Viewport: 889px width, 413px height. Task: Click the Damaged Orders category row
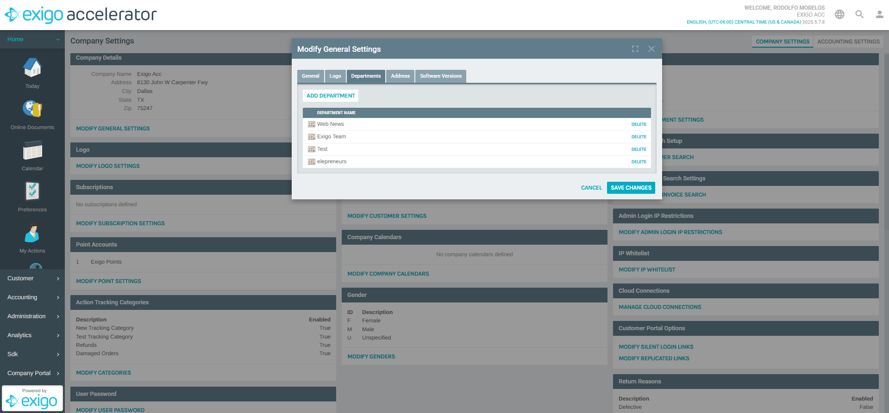pyautogui.click(x=203, y=353)
